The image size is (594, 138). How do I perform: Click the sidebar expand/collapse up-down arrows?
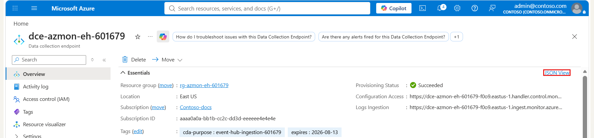pyautogui.click(x=92, y=60)
